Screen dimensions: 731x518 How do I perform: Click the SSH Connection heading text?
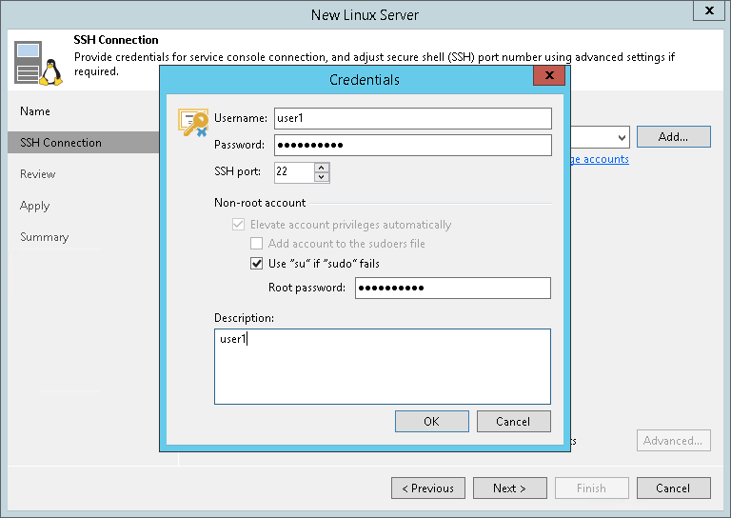click(116, 40)
